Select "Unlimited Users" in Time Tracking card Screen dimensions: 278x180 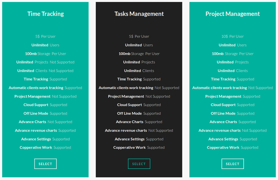pos(45,45)
